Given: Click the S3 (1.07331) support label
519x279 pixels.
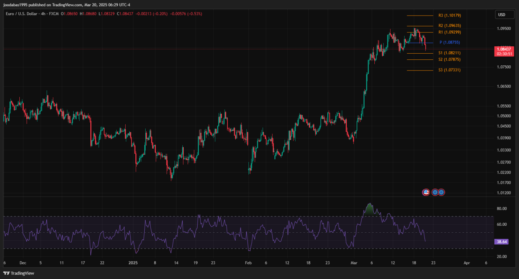Looking at the screenshot, I should pos(449,70).
